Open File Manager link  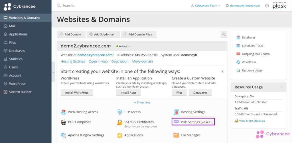click(x=190, y=135)
